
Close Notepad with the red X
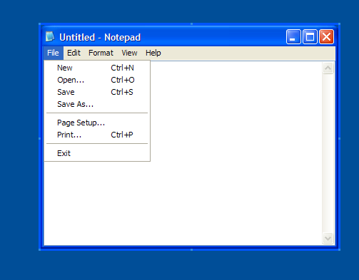(x=326, y=37)
